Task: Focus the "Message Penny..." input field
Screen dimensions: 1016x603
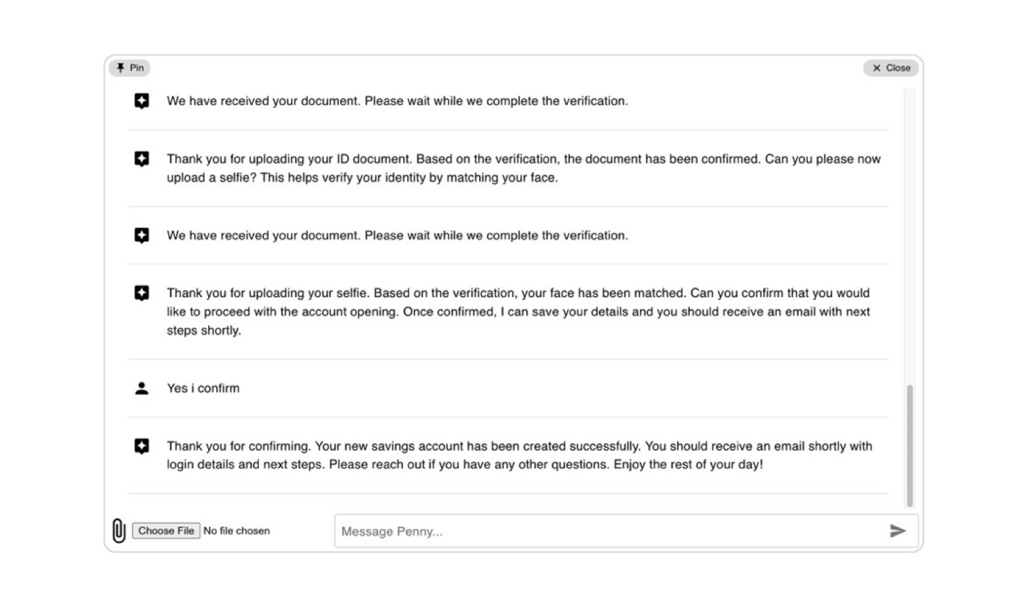Action: click(x=606, y=531)
